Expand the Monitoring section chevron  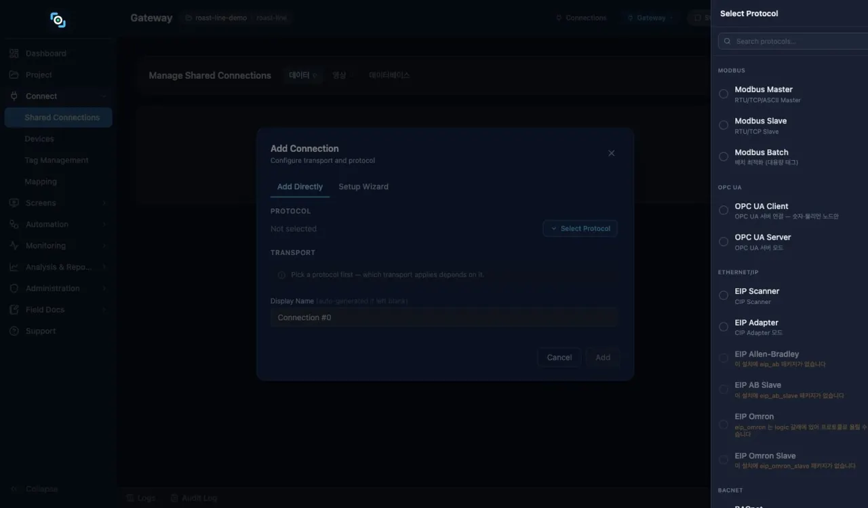tap(104, 246)
